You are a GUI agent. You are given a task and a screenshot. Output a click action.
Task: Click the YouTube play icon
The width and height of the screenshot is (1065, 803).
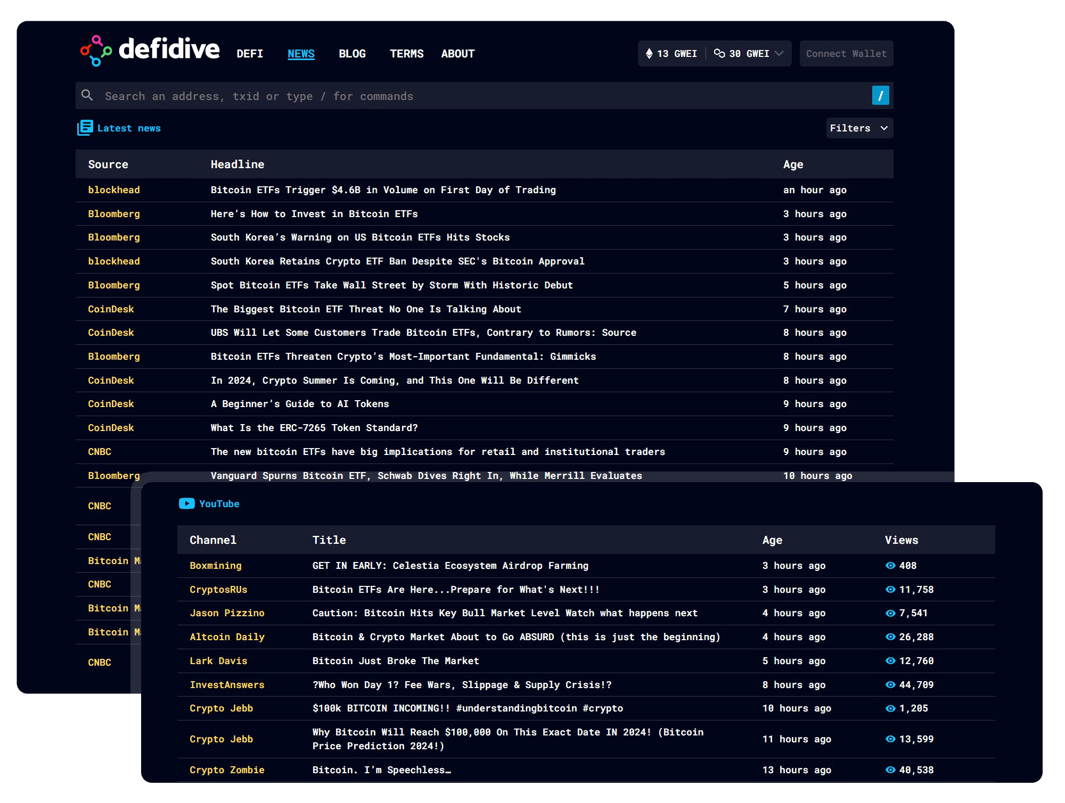pos(186,503)
